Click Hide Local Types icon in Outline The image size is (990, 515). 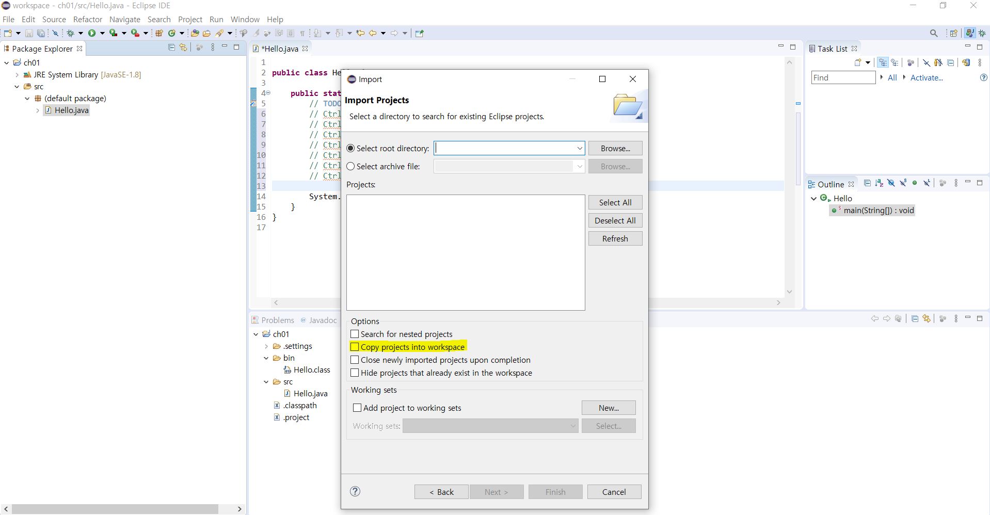pos(927,183)
